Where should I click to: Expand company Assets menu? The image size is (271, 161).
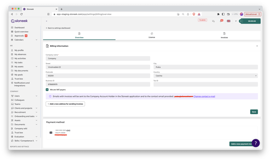(x=37, y=121)
